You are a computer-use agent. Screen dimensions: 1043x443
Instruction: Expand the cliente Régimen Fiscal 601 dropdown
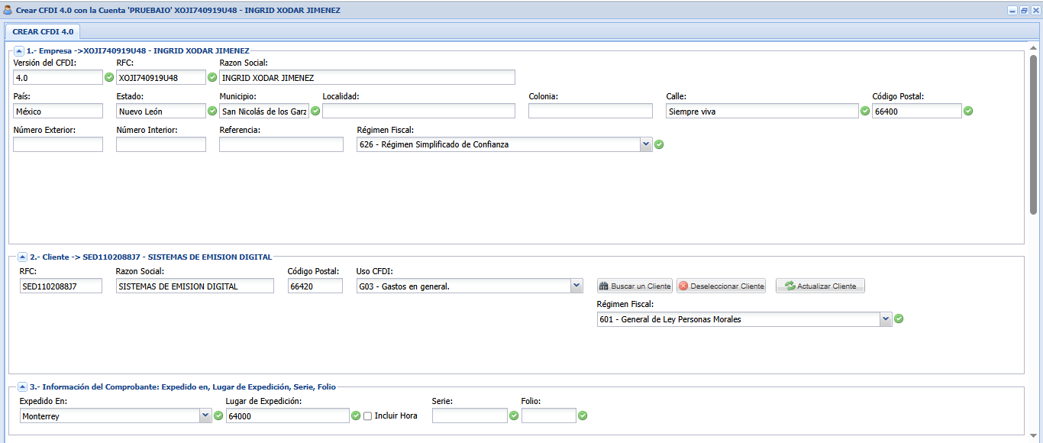(x=886, y=319)
